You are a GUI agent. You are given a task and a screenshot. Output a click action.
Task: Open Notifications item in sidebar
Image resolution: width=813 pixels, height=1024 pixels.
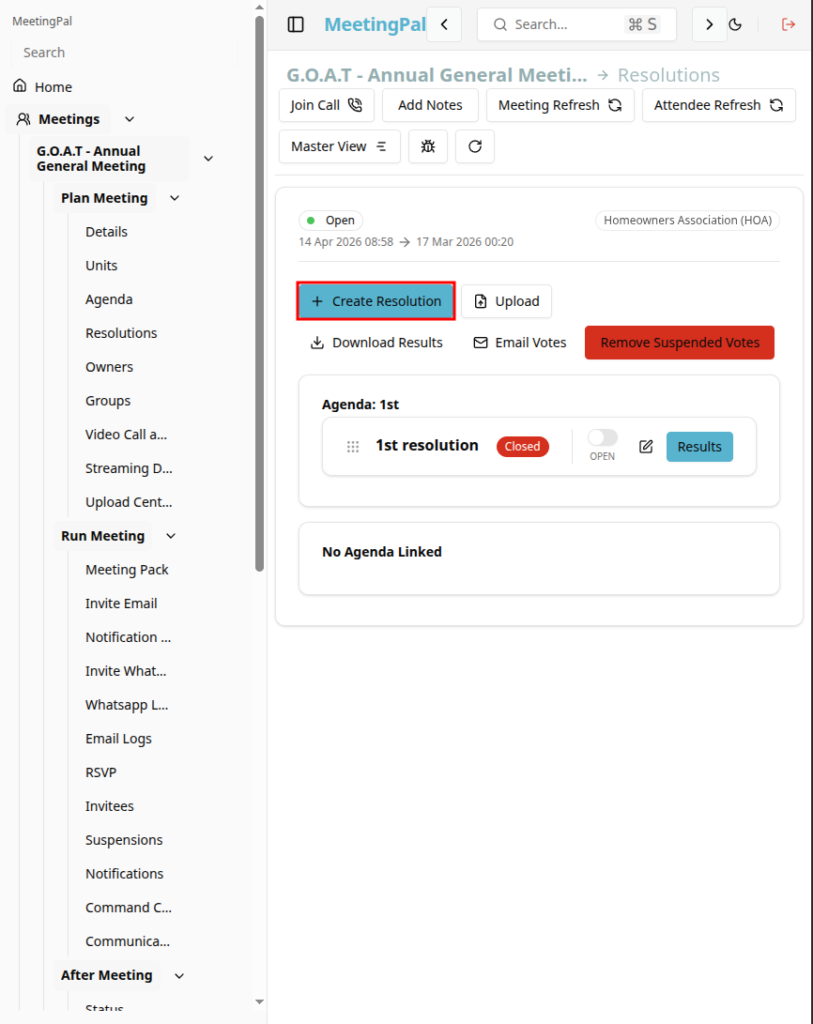pyautogui.click(x=124, y=874)
